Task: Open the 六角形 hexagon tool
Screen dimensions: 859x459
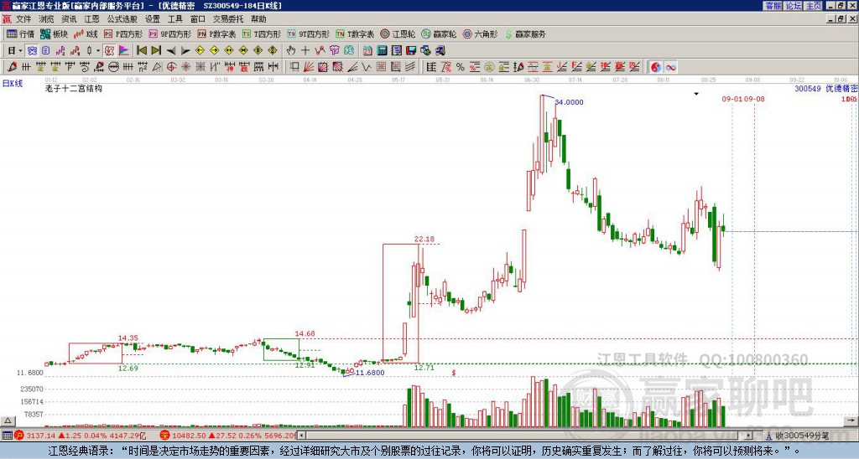Action: tap(481, 34)
